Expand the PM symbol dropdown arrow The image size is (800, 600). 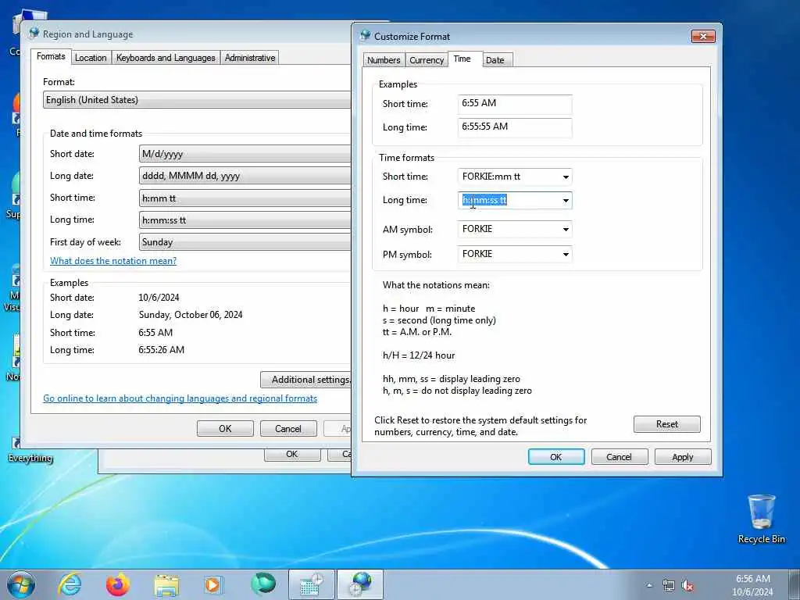point(566,254)
